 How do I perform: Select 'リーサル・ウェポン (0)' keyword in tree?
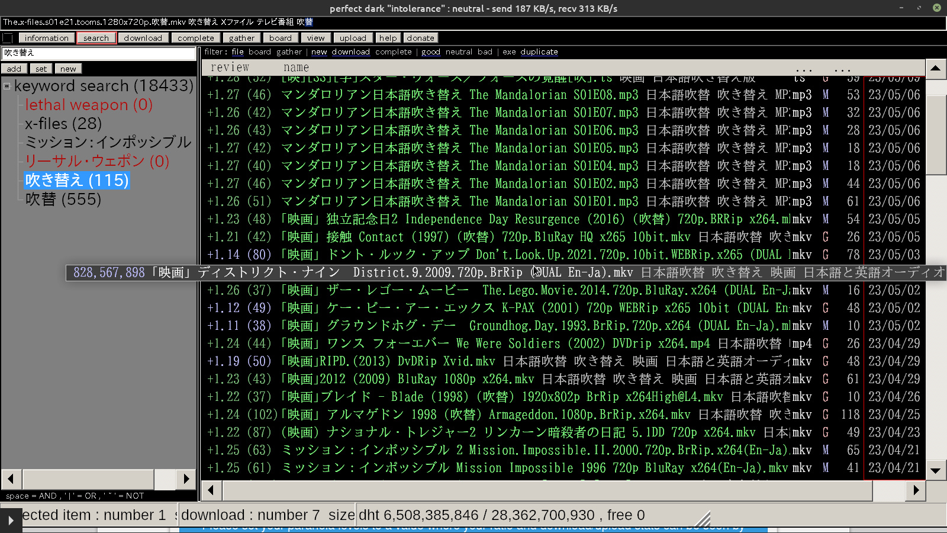(97, 162)
